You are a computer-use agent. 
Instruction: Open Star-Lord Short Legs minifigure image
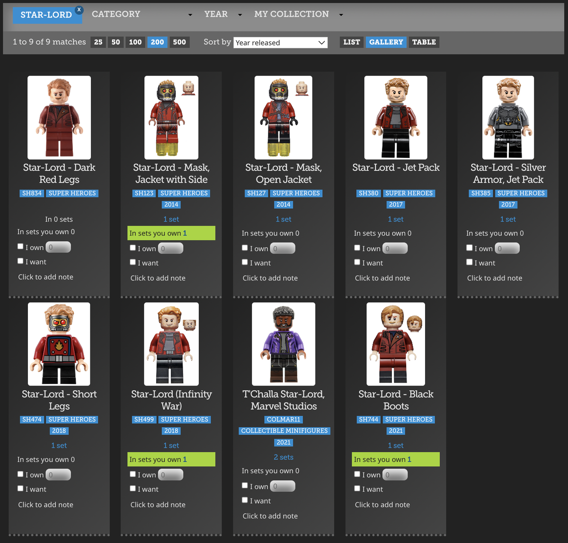pos(59,344)
